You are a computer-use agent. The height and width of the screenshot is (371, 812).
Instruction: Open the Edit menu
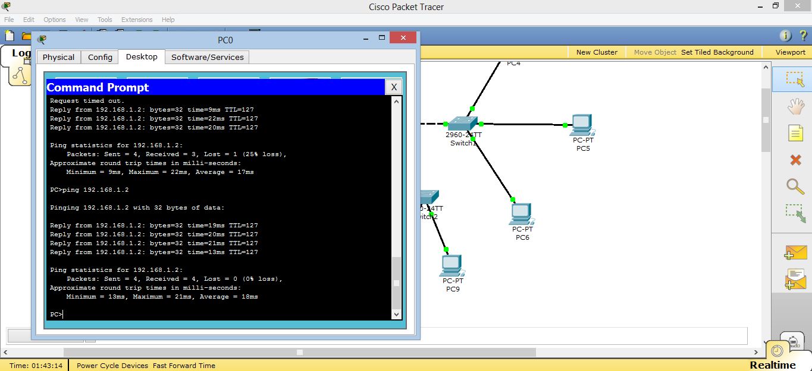tap(29, 20)
